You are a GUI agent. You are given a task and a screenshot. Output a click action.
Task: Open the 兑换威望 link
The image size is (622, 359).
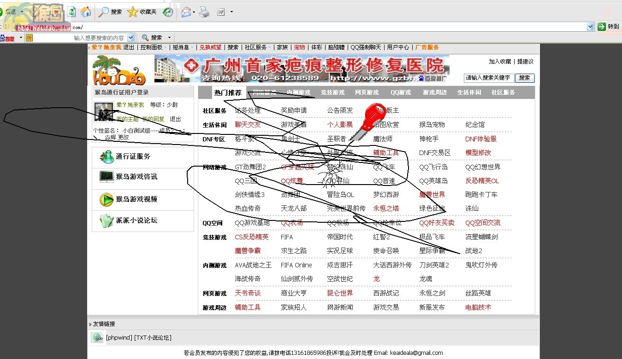(210, 47)
